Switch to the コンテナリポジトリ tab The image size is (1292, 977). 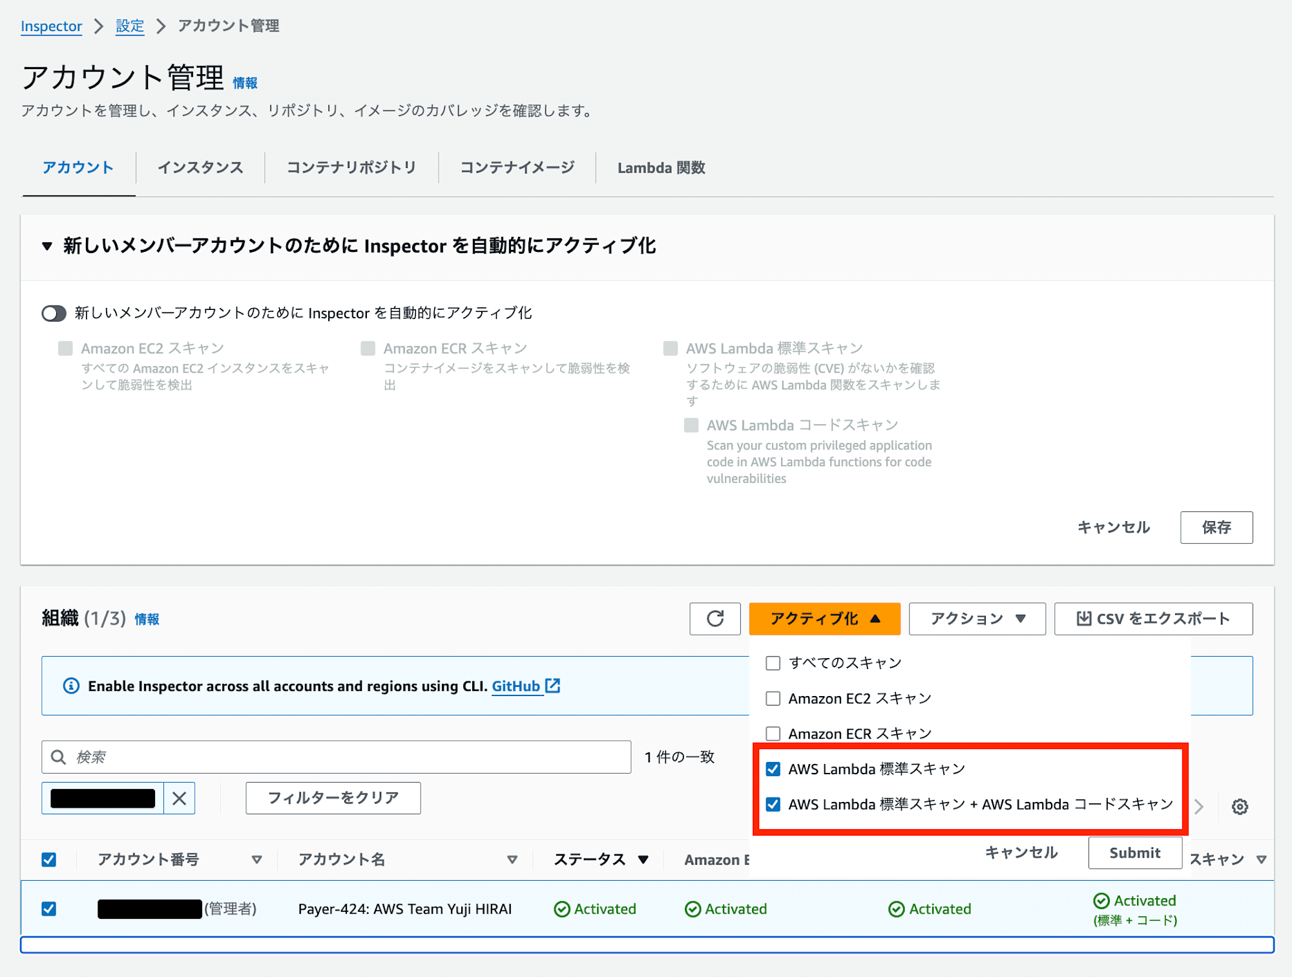coord(351,168)
